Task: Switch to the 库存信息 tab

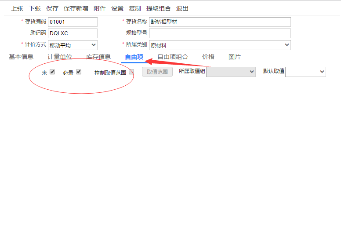Action: click(x=98, y=57)
